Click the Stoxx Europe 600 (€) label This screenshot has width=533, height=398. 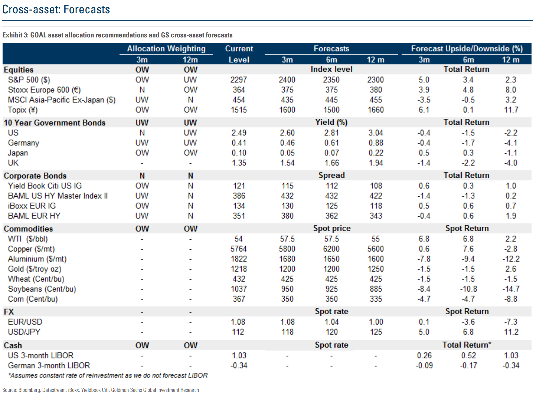pyautogui.click(x=44, y=90)
